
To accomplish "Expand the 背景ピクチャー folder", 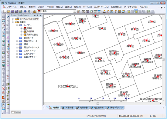I will click(x=17, y=57).
